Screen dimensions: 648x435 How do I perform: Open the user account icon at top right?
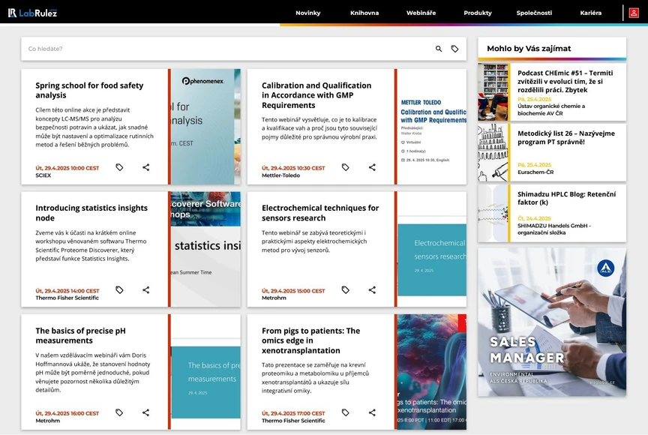(x=634, y=12)
